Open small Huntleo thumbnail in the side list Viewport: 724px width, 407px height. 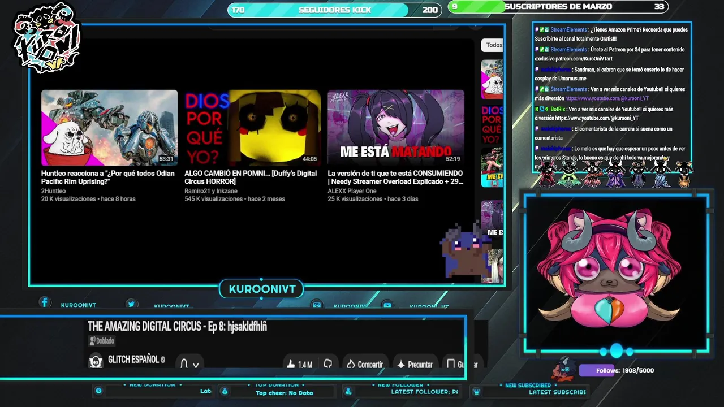pos(492,80)
